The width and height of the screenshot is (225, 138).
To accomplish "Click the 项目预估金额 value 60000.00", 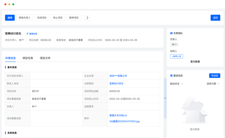I will [x=115, y=91].
